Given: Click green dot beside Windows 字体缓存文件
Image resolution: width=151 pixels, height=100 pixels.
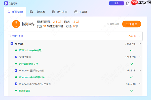Looking at the screenshot, I should [16, 77].
